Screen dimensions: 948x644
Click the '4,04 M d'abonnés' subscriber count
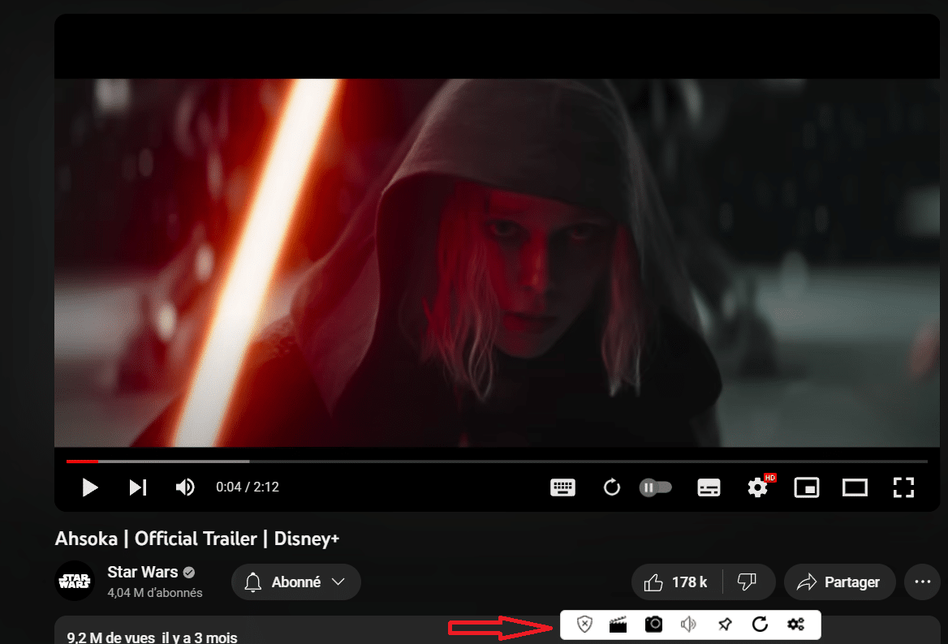pyautogui.click(x=155, y=593)
